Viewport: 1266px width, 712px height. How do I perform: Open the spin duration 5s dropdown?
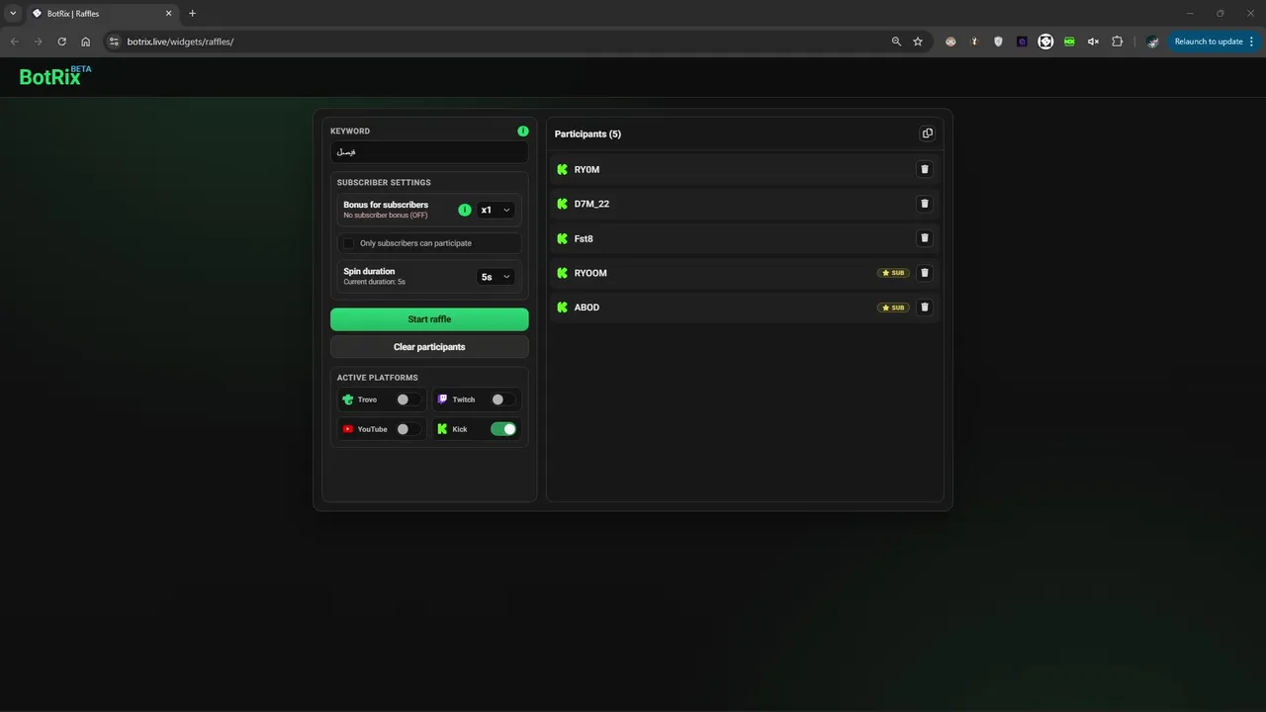[x=496, y=277]
